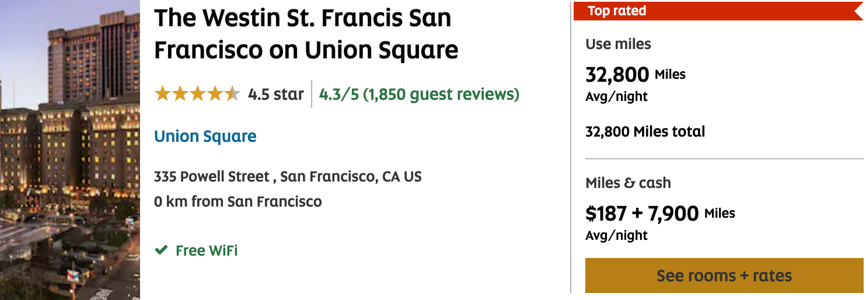Click the 4.5 star label
The image size is (866, 300).
(275, 94)
